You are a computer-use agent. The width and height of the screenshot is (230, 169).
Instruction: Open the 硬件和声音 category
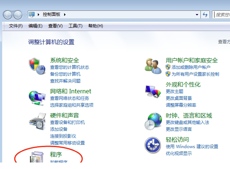(x=65, y=116)
